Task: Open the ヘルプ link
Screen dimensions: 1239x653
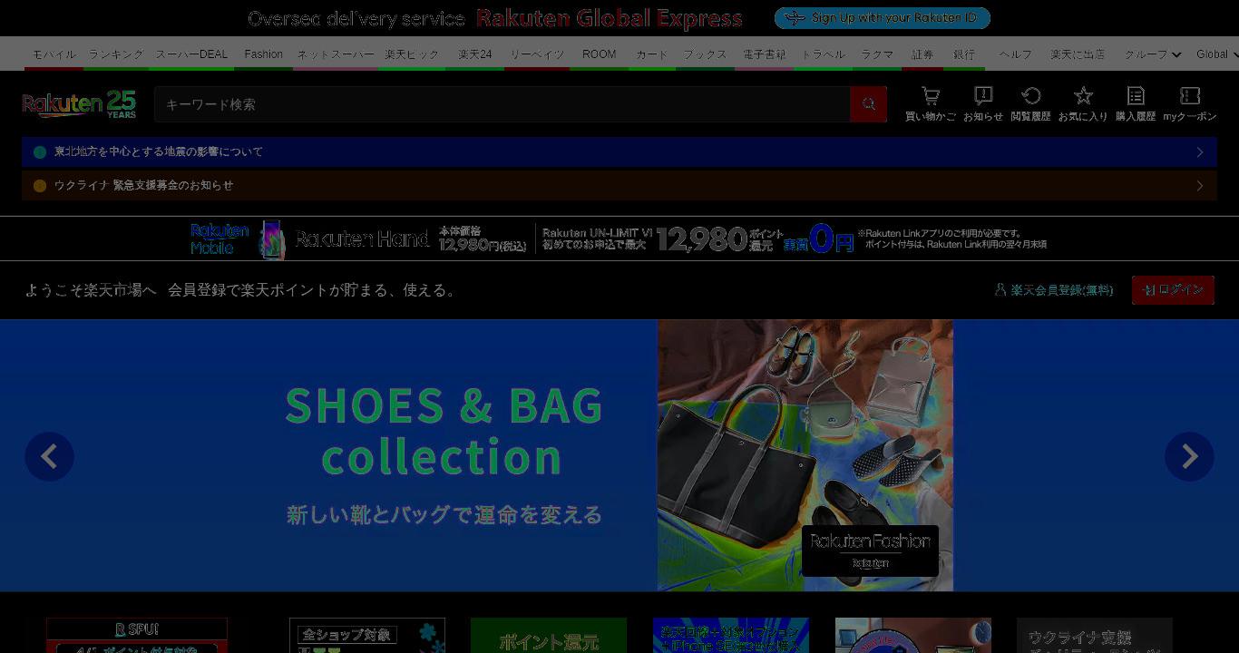Action: point(1016,54)
